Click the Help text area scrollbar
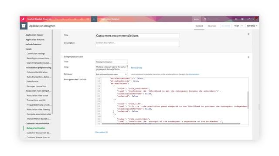The image size is (279, 156). (x=127, y=66)
